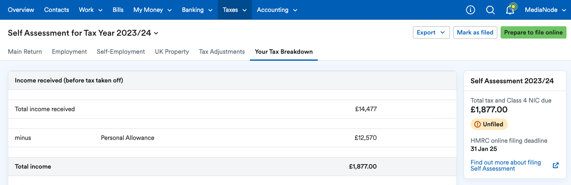Click Prepare to file online button
Screen dimensions: 571x185
click(533, 32)
